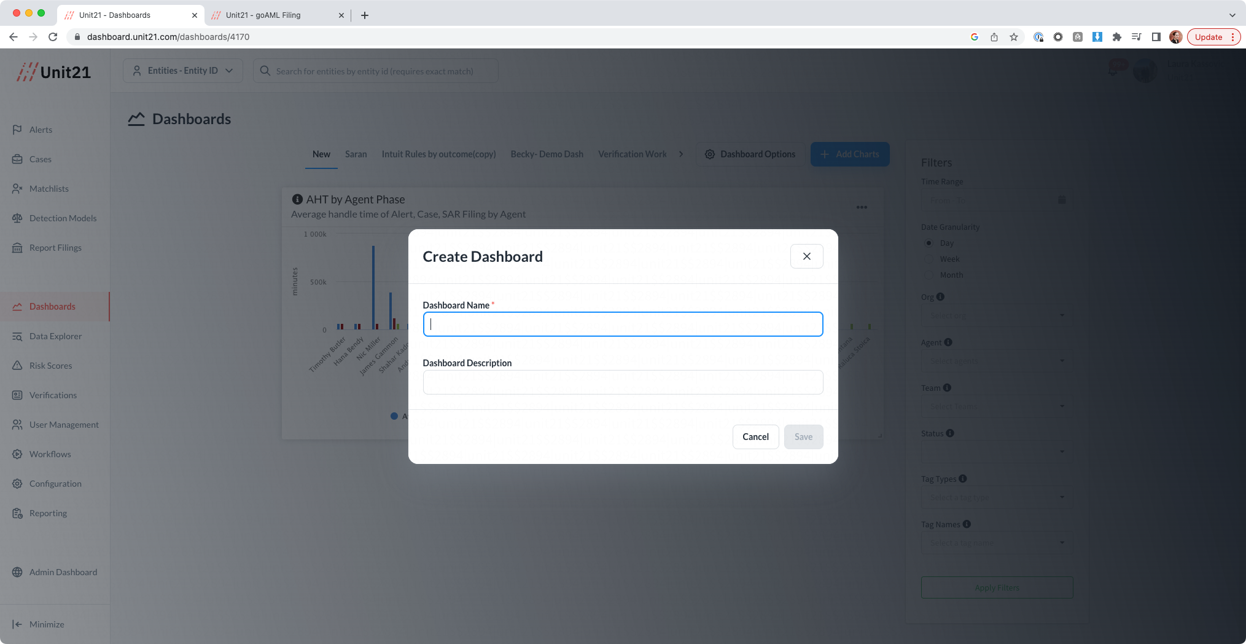Cancel the Create Dashboard dialog
Screen dimensions: 1246x644
click(x=755, y=437)
